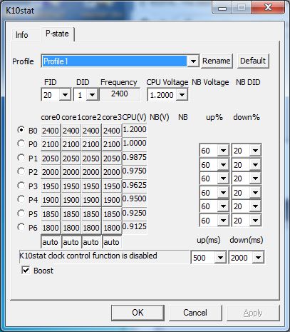This screenshot has height=332, width=290.
Task: Select the P-state tab
Action: (57, 34)
